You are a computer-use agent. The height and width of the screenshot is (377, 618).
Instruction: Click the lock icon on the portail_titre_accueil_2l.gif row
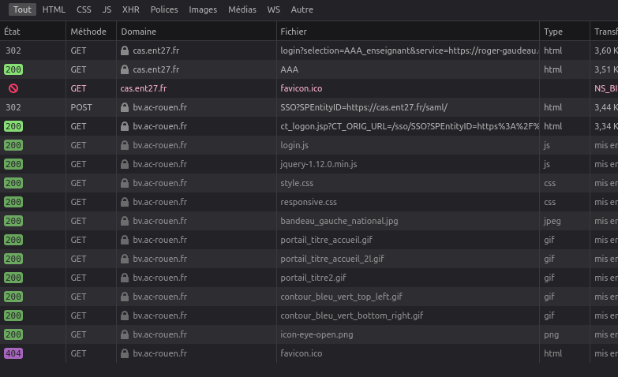[125, 259]
